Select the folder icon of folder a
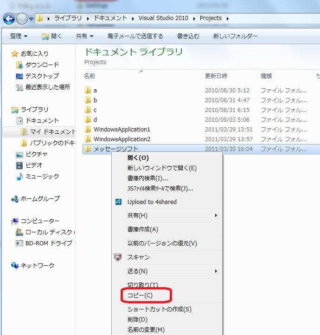The width and height of the screenshot is (320, 335). (88, 91)
